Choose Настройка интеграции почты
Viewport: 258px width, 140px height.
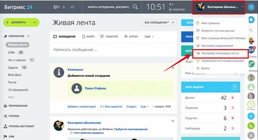tap(220, 53)
